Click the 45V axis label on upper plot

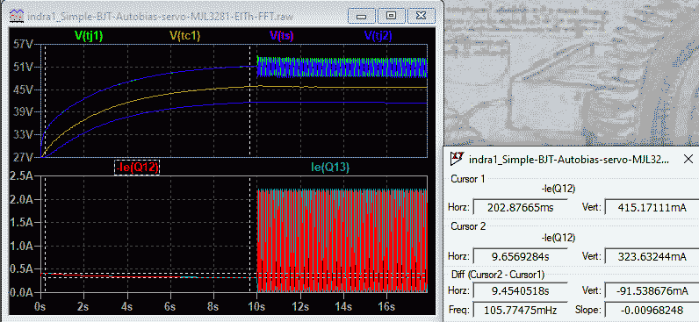pos(23,89)
